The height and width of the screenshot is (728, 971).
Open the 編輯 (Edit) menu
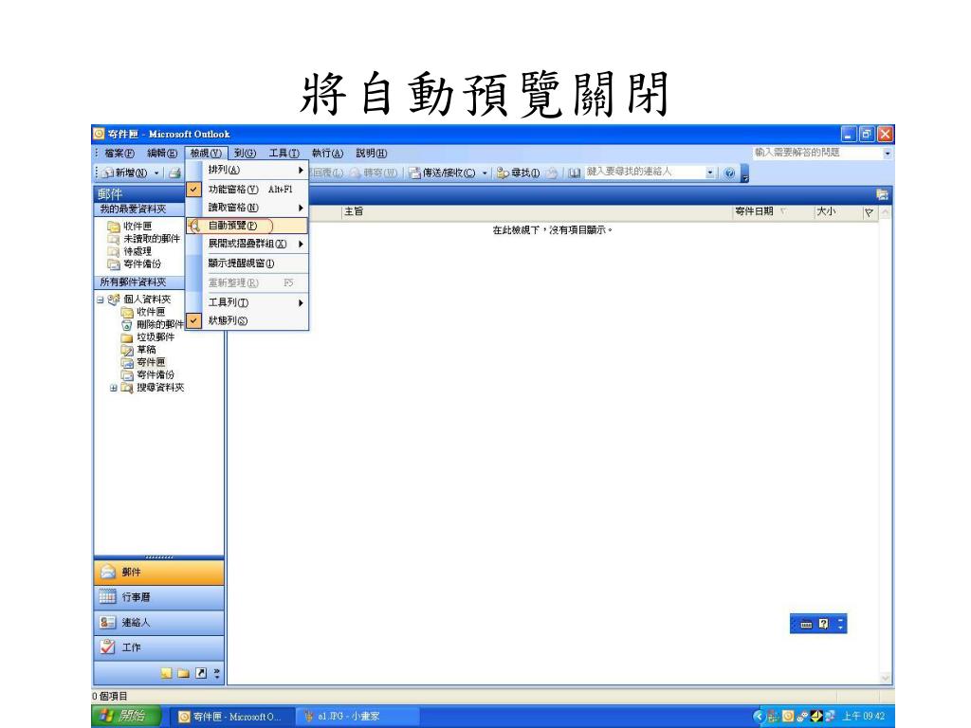[x=161, y=153]
